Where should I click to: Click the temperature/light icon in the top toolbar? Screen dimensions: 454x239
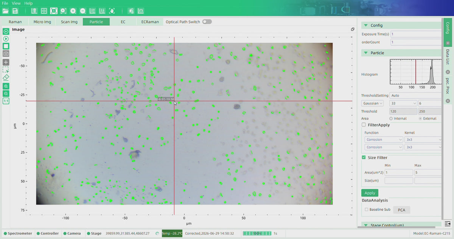tap(131, 11)
